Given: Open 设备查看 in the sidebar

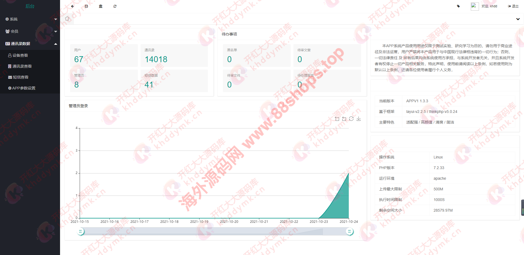Looking at the screenshot, I should (20, 55).
